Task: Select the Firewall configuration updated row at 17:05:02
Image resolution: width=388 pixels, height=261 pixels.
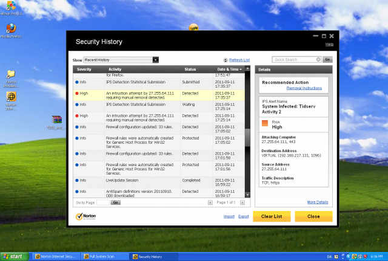Action: [x=159, y=129]
